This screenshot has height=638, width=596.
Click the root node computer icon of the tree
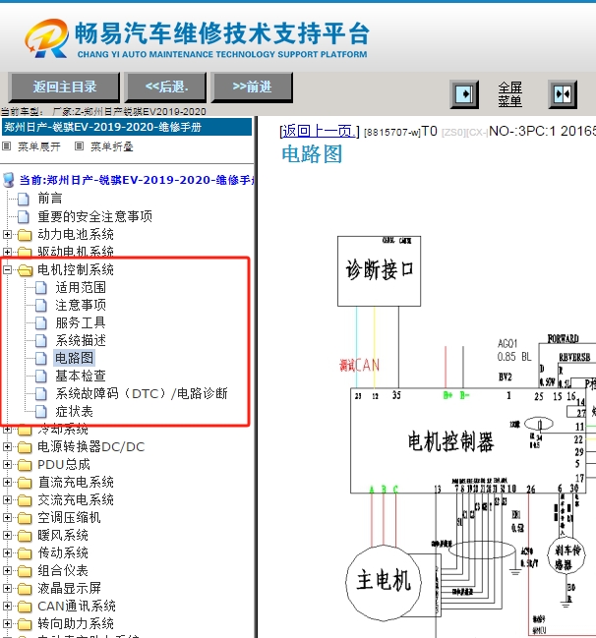[8, 180]
